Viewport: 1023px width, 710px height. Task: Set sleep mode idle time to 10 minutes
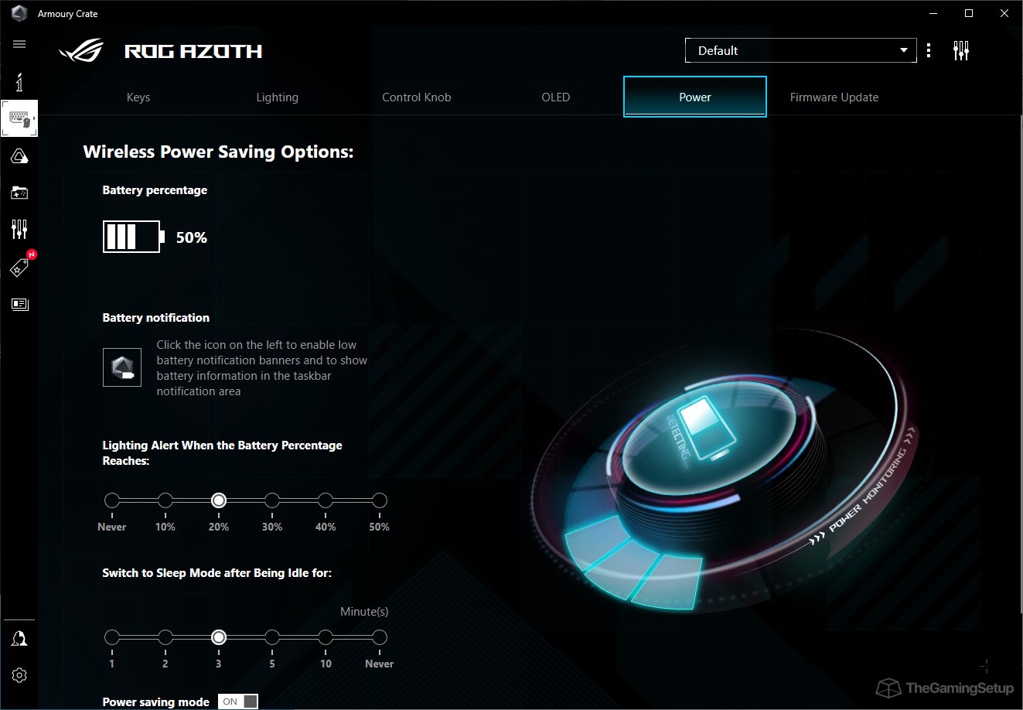[326, 637]
